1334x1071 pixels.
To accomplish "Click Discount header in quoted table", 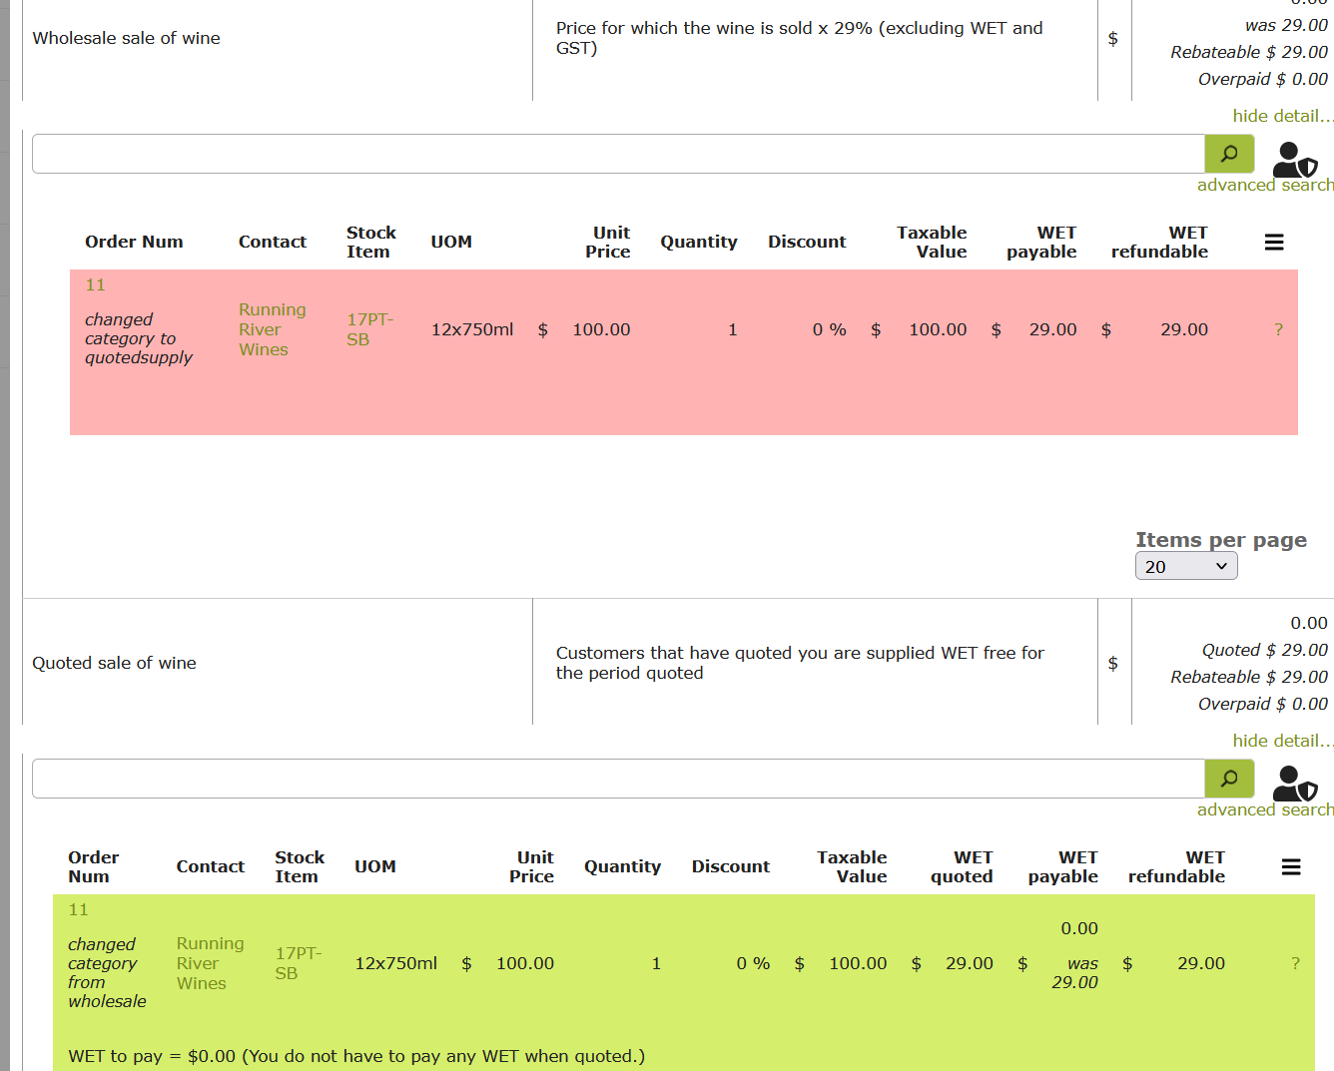I will (731, 866).
